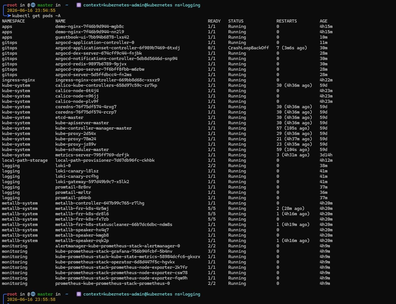396x304 pixels.
Task: Click the loki-gateway pod name
Action: point(92,182)
